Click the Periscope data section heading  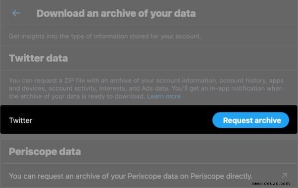(45, 151)
